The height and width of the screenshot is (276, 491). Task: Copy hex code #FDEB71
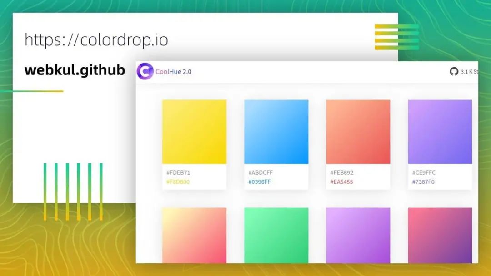[178, 172]
